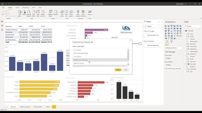Click the destination list scroll down arrow
Viewport: 202px width, 113px height.
click(128, 64)
